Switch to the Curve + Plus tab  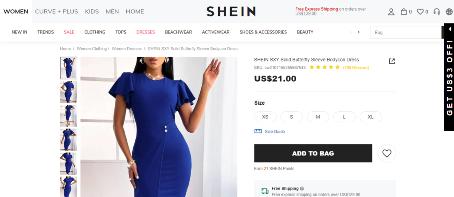[56, 11]
